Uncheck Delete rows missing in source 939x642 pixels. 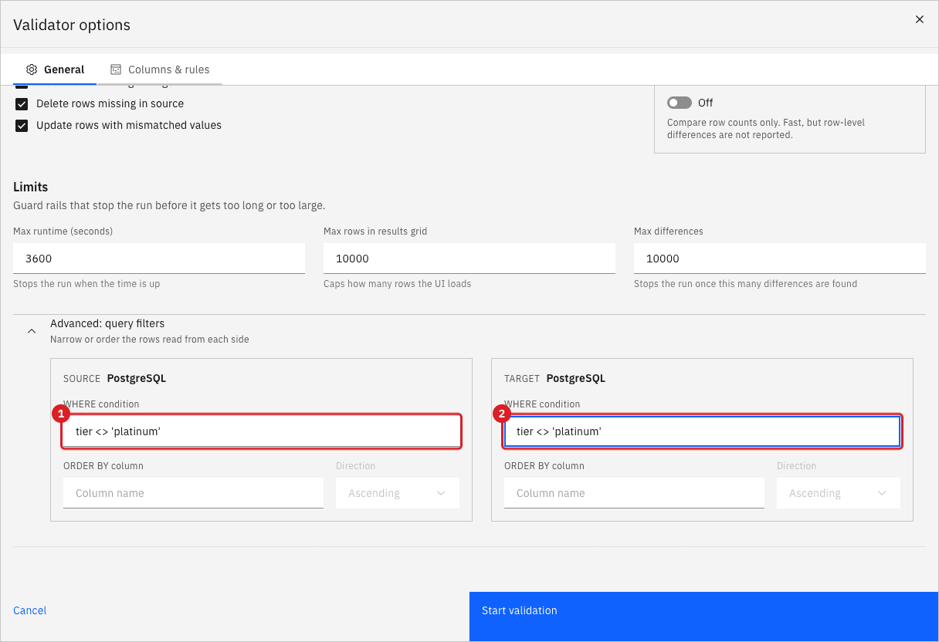(x=22, y=103)
